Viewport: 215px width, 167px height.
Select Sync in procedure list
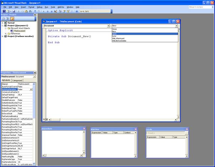point(145,36)
